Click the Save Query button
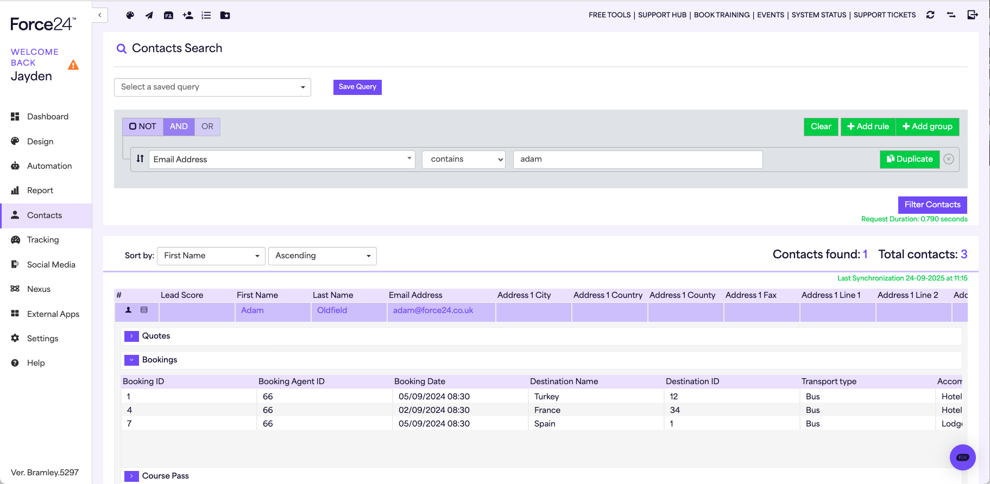This screenshot has height=484, width=990. [x=357, y=87]
